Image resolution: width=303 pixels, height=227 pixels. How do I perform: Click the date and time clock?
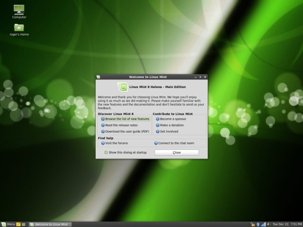pyautogui.click(x=288, y=224)
